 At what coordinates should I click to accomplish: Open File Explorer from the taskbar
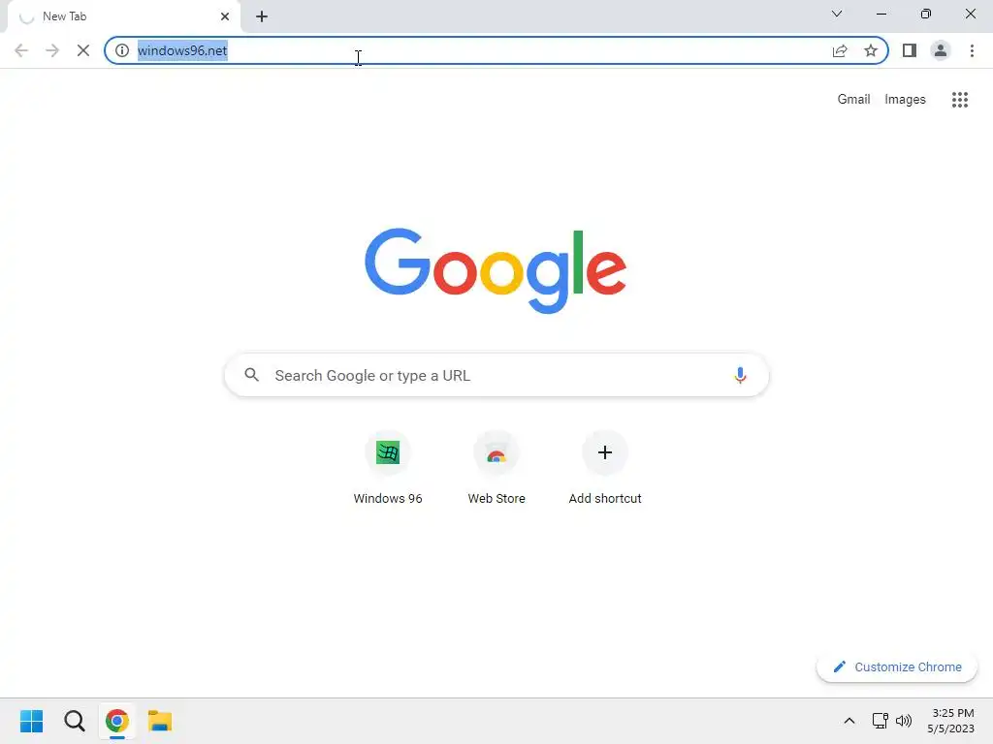(160, 721)
